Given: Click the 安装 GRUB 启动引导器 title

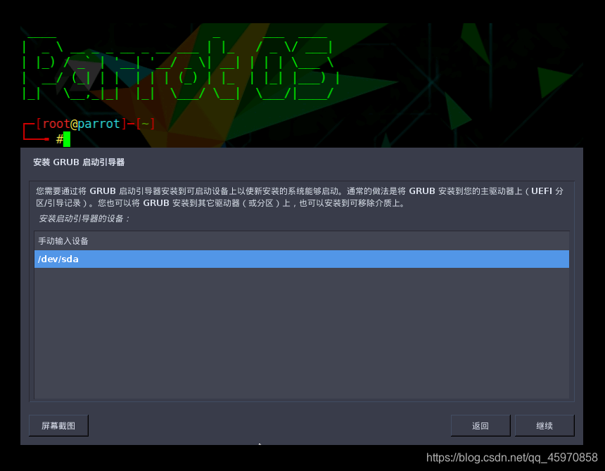Looking at the screenshot, I should (79, 162).
